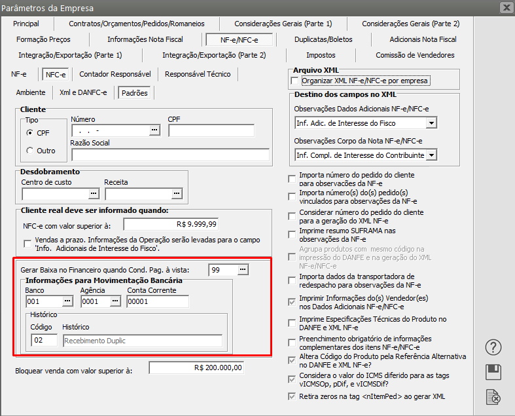The height and width of the screenshot is (416, 515).
Task: Enable Organizar XML NF-e/NFC-e por empresa
Action: tap(294, 81)
